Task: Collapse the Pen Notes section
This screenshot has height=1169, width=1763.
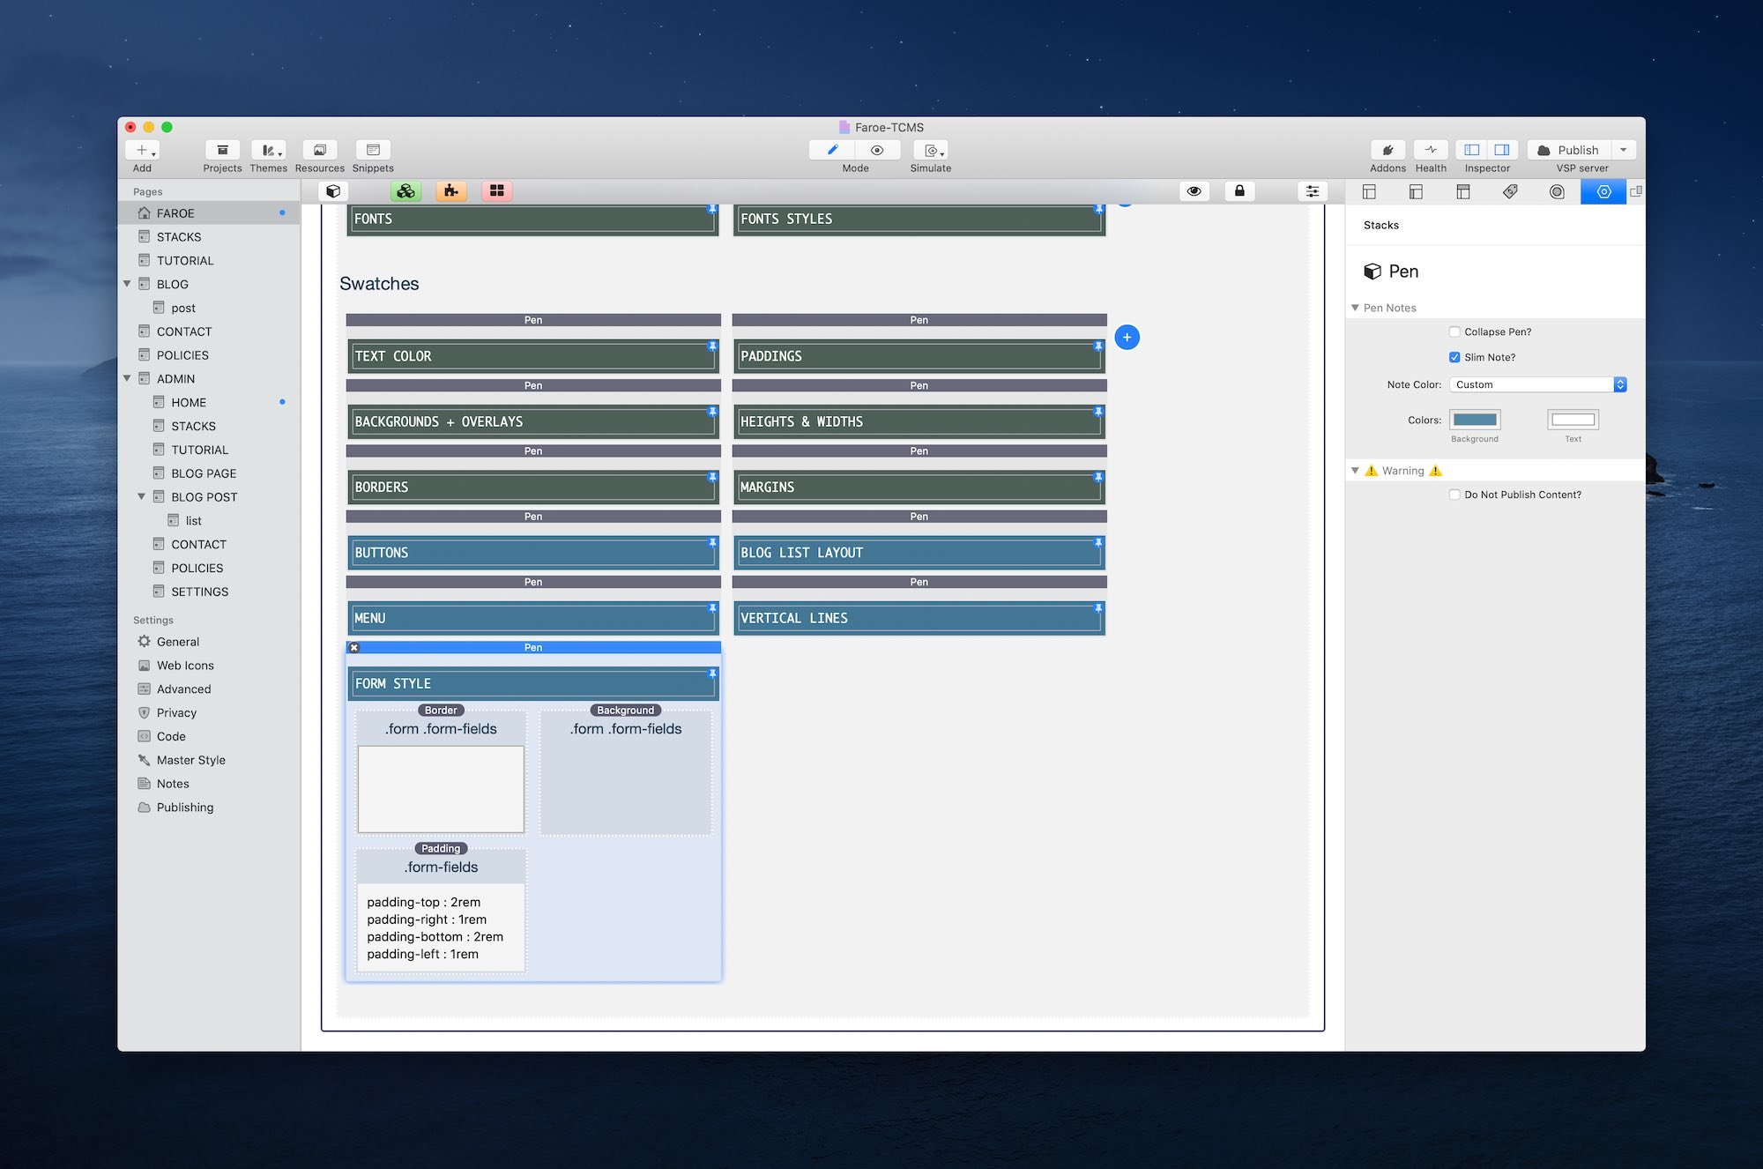Action: (x=1355, y=308)
